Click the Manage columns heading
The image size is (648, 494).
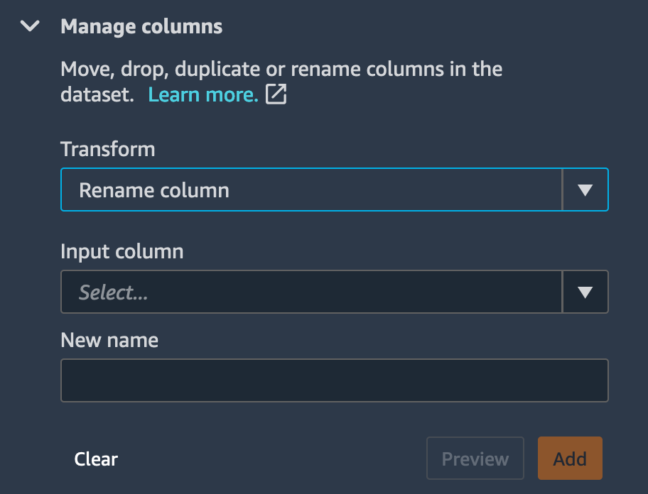(141, 27)
